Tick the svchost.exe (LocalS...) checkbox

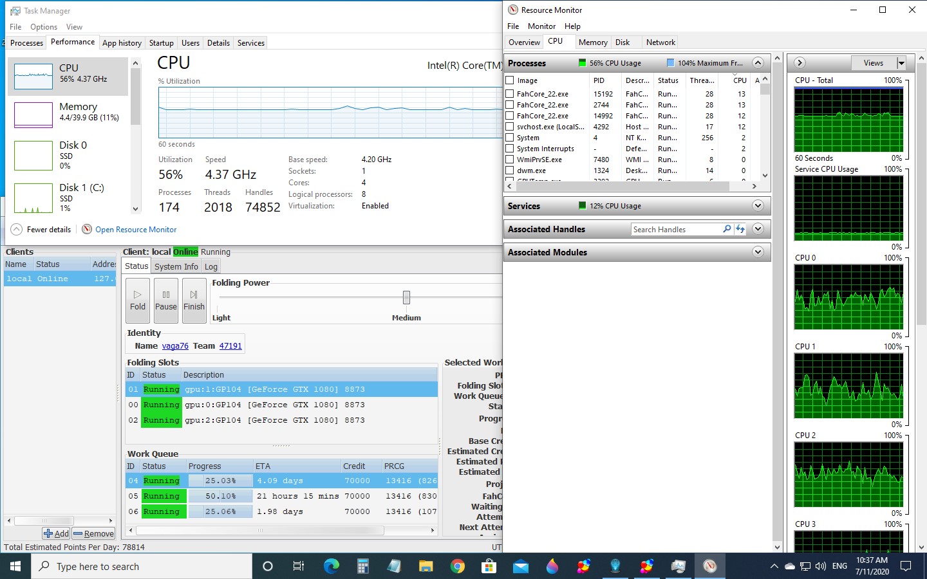(x=510, y=127)
